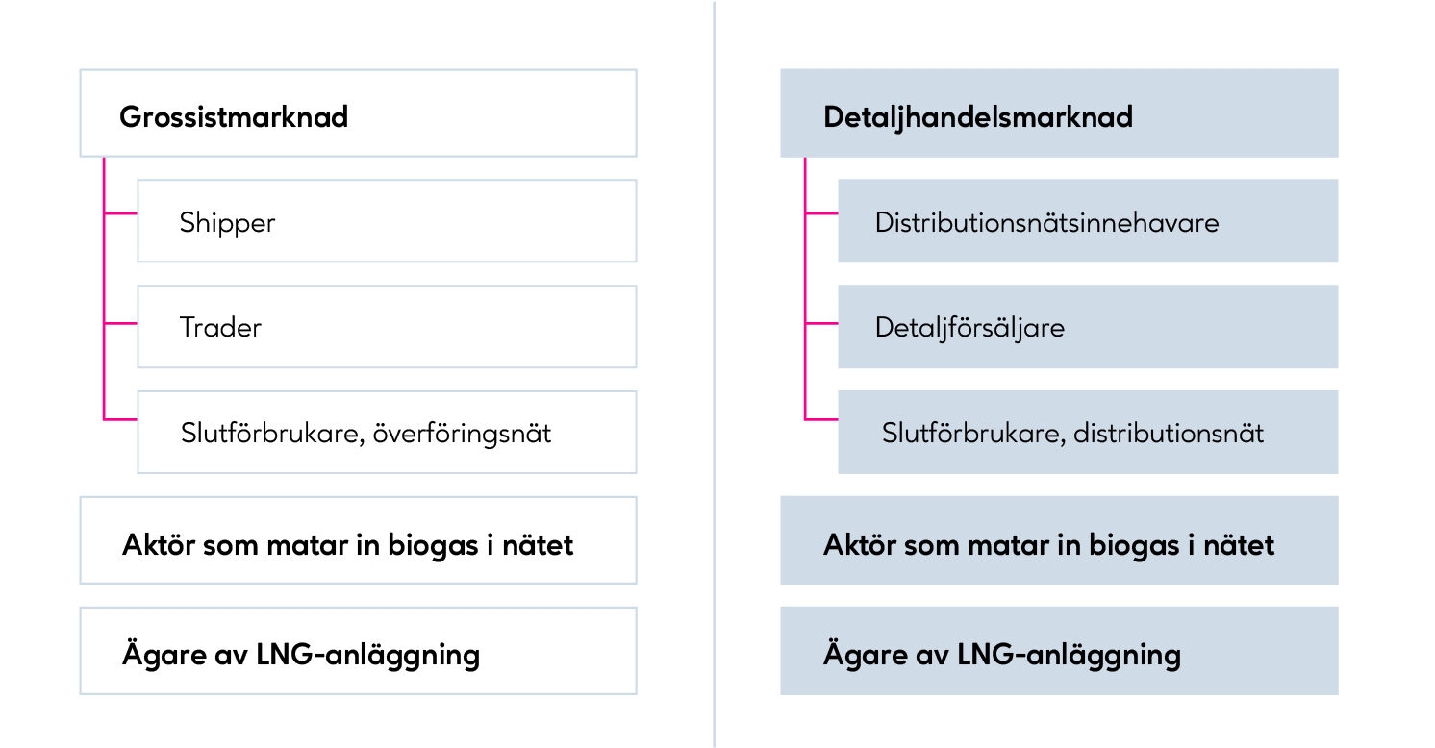
Task: Click the Shipper box
Action: pos(387,221)
